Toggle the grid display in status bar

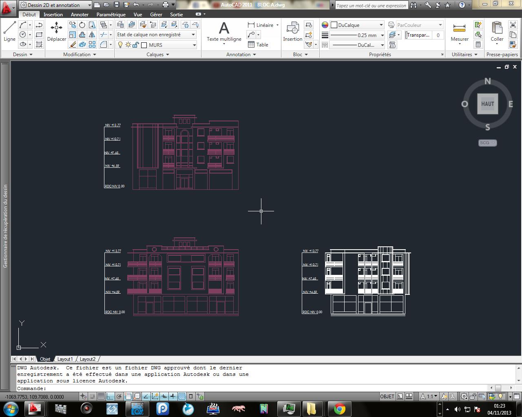coord(101,396)
